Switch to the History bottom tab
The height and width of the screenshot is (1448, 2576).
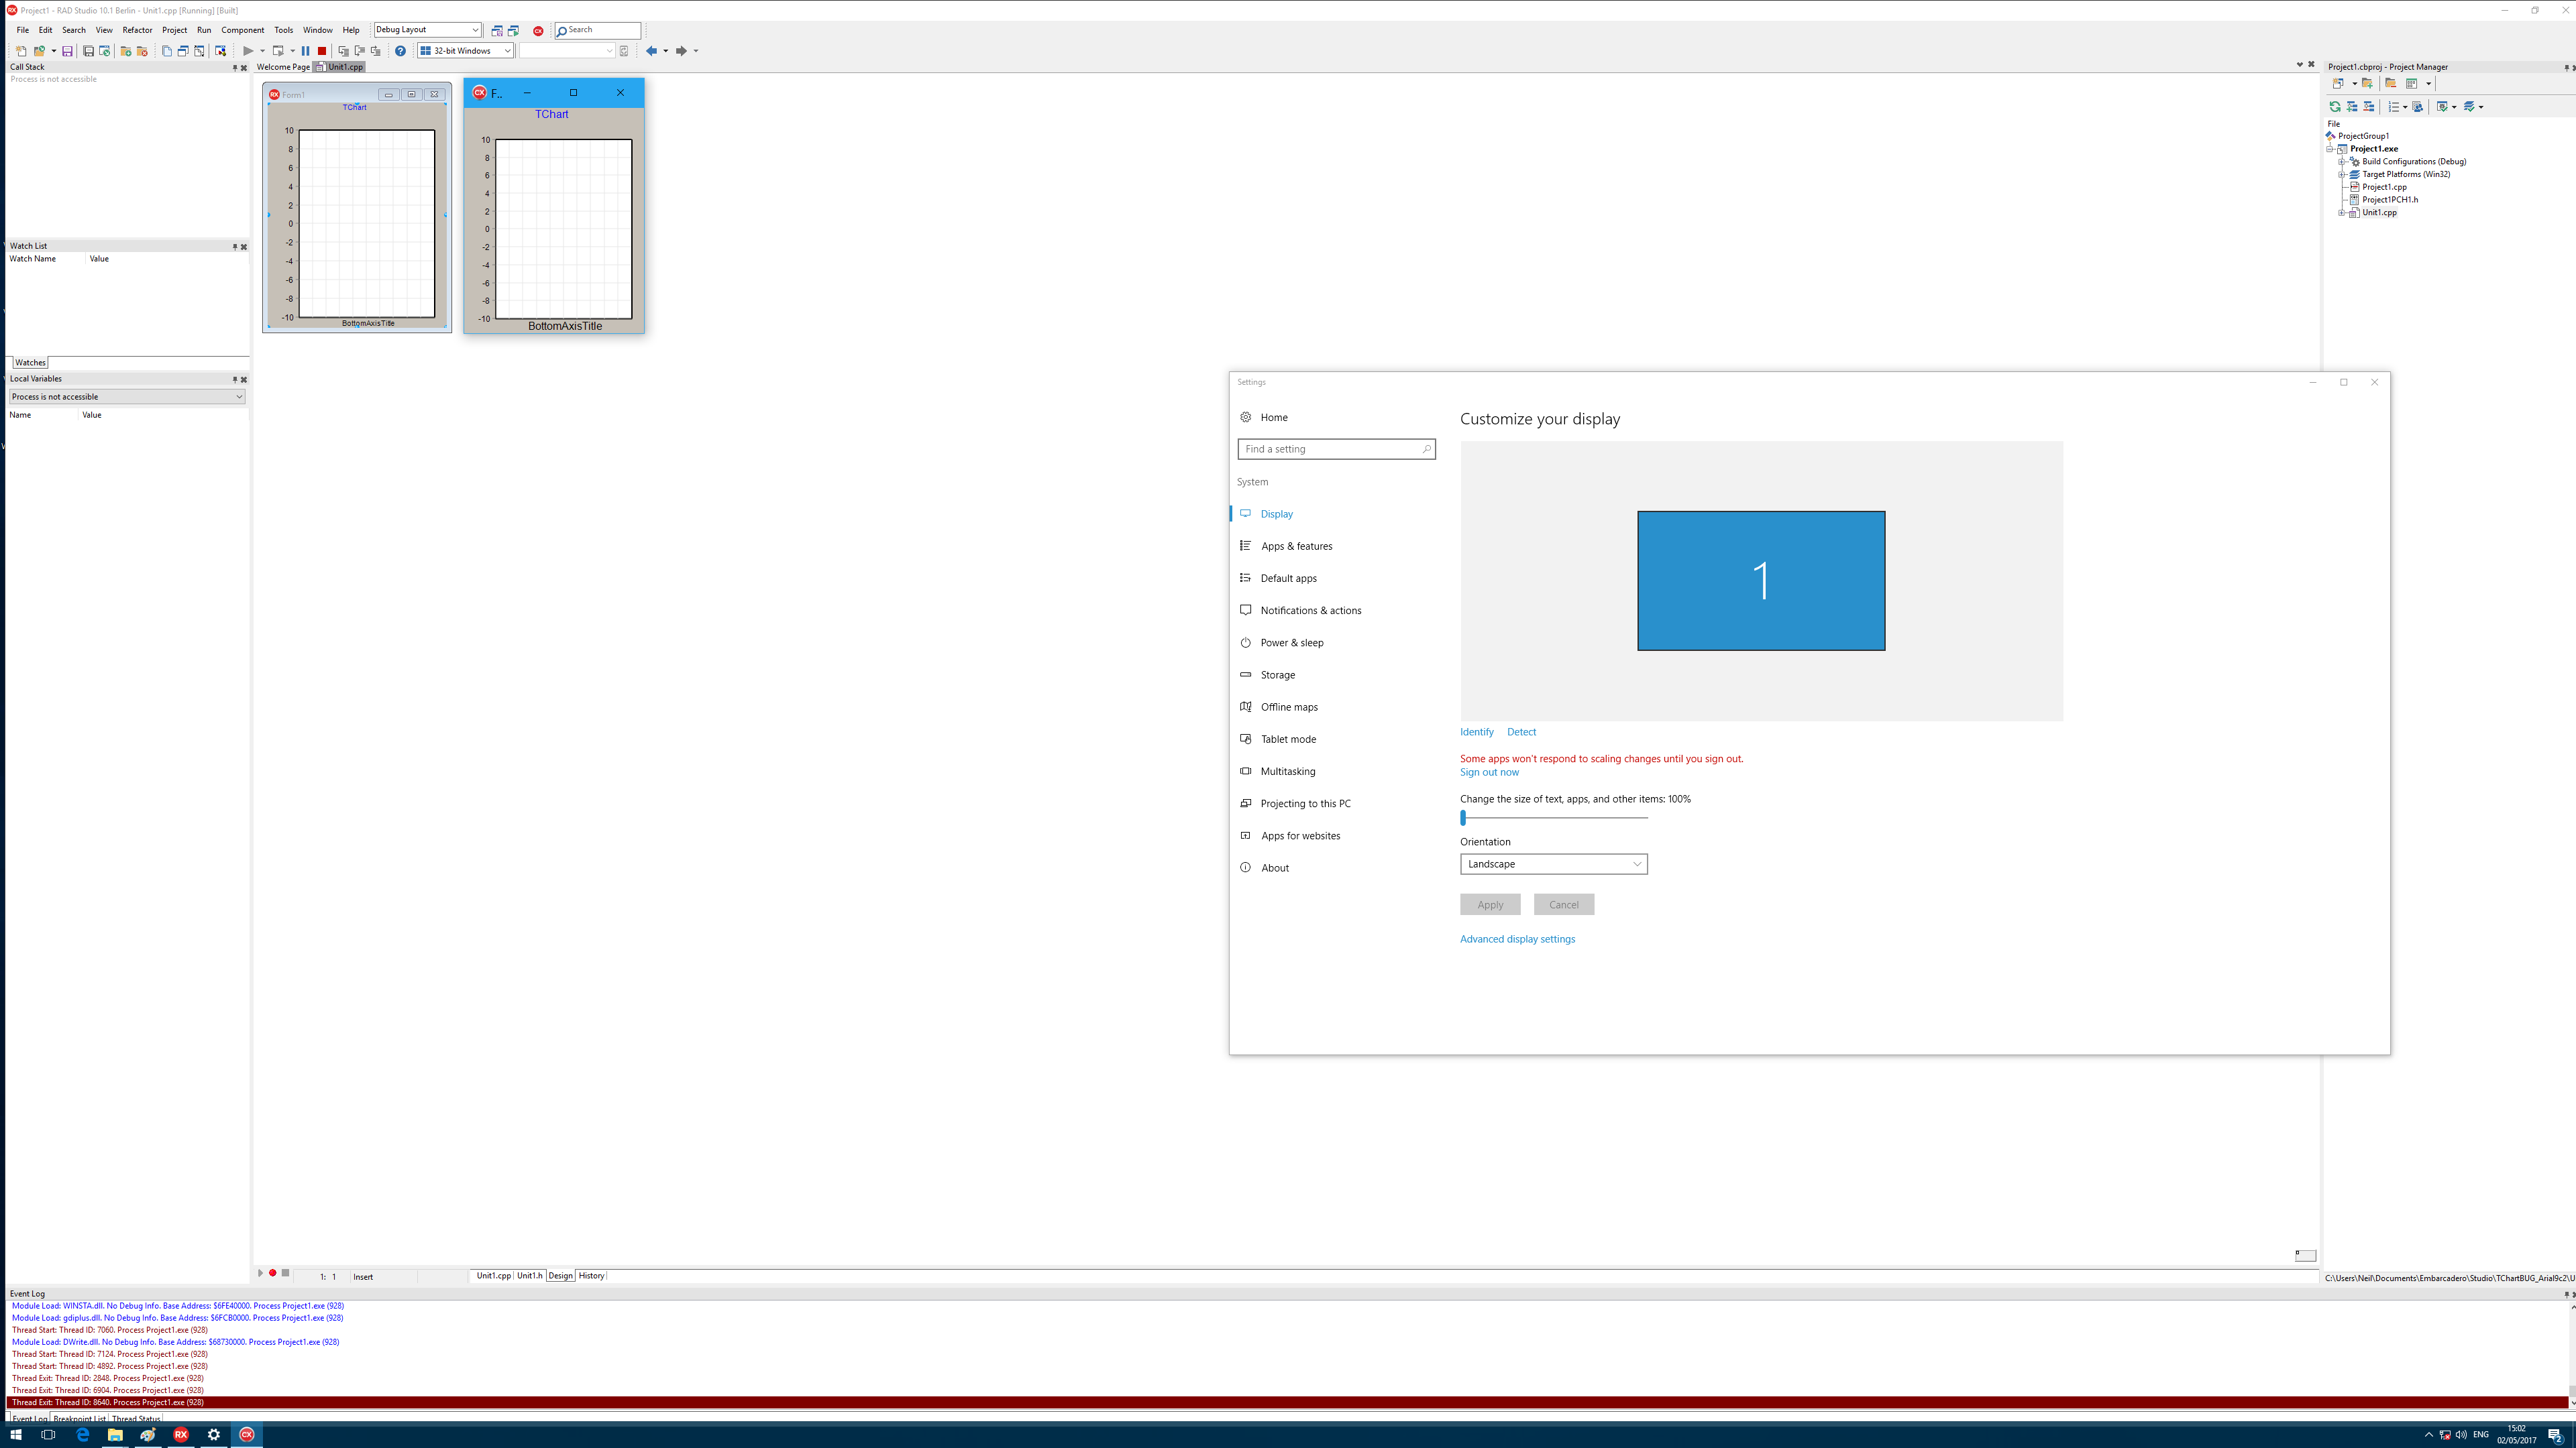(x=591, y=1275)
